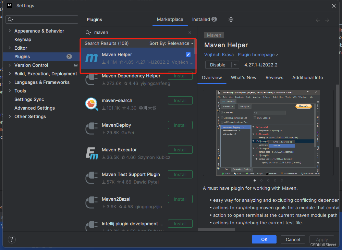
Task: Disable the Maven Helper plugin
Action: tap(218, 65)
